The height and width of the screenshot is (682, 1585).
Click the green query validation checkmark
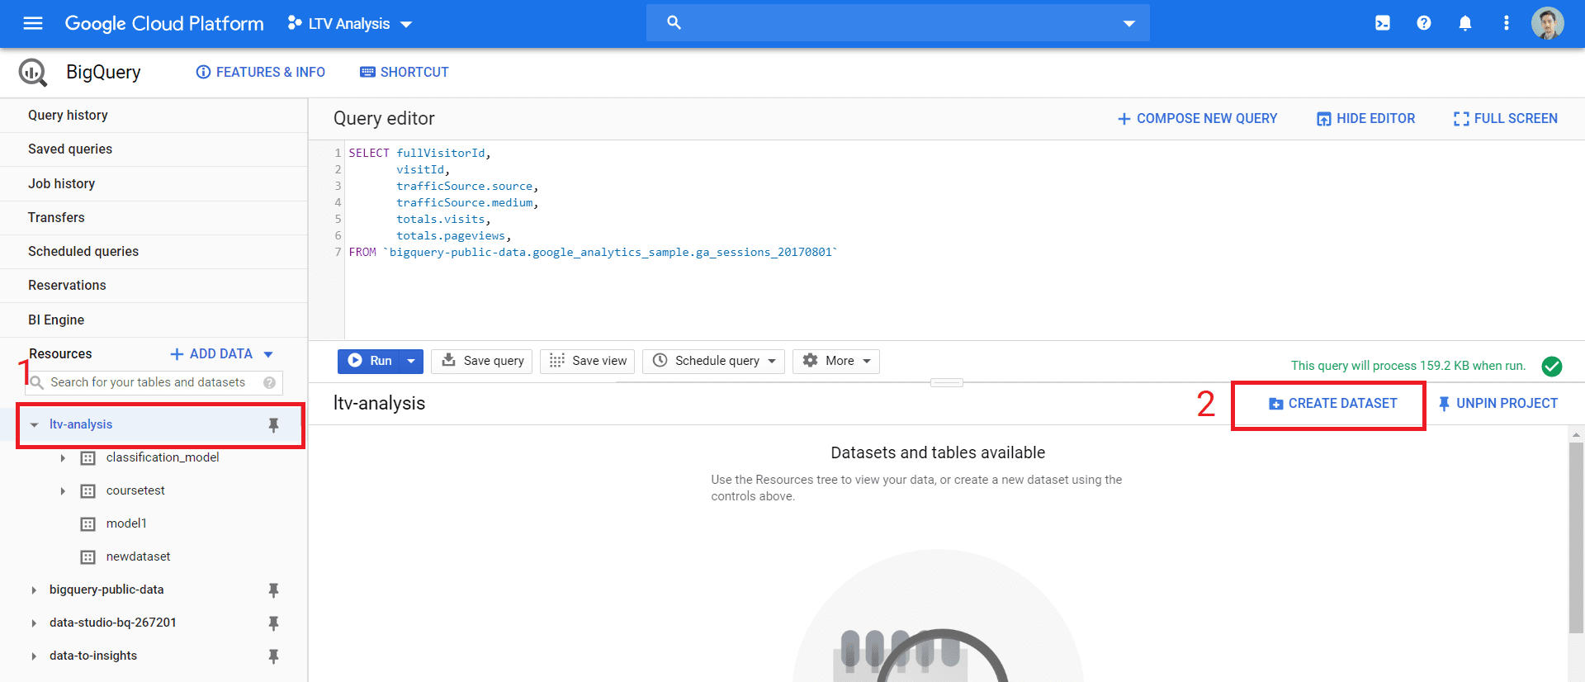1552,366
